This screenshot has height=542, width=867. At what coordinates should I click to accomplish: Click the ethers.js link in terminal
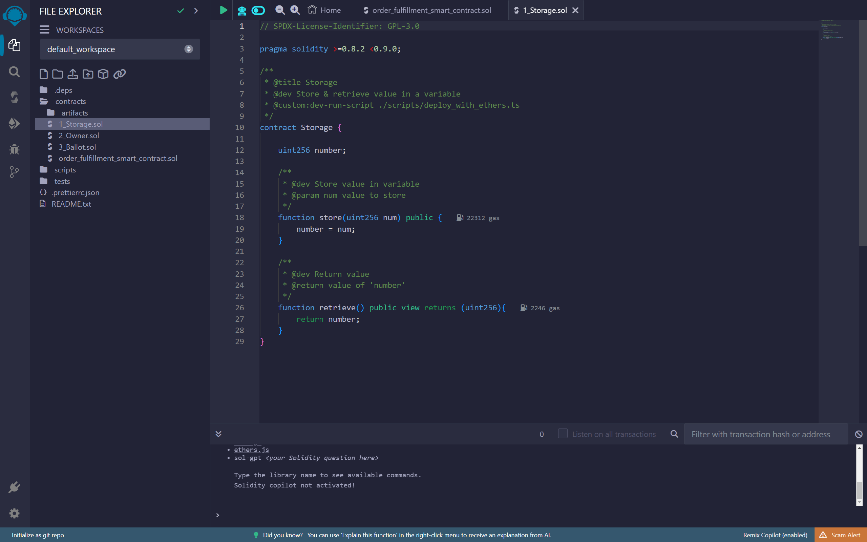[x=251, y=450]
